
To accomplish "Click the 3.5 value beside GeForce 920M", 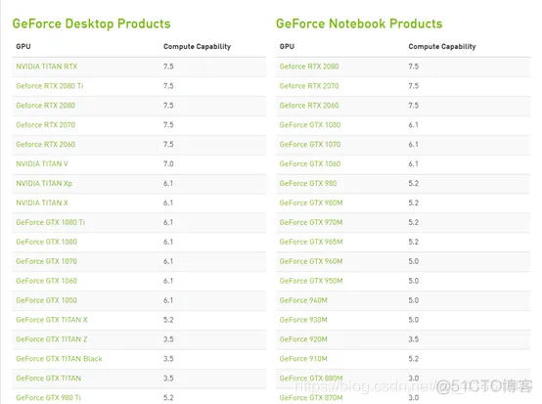I will point(414,339).
